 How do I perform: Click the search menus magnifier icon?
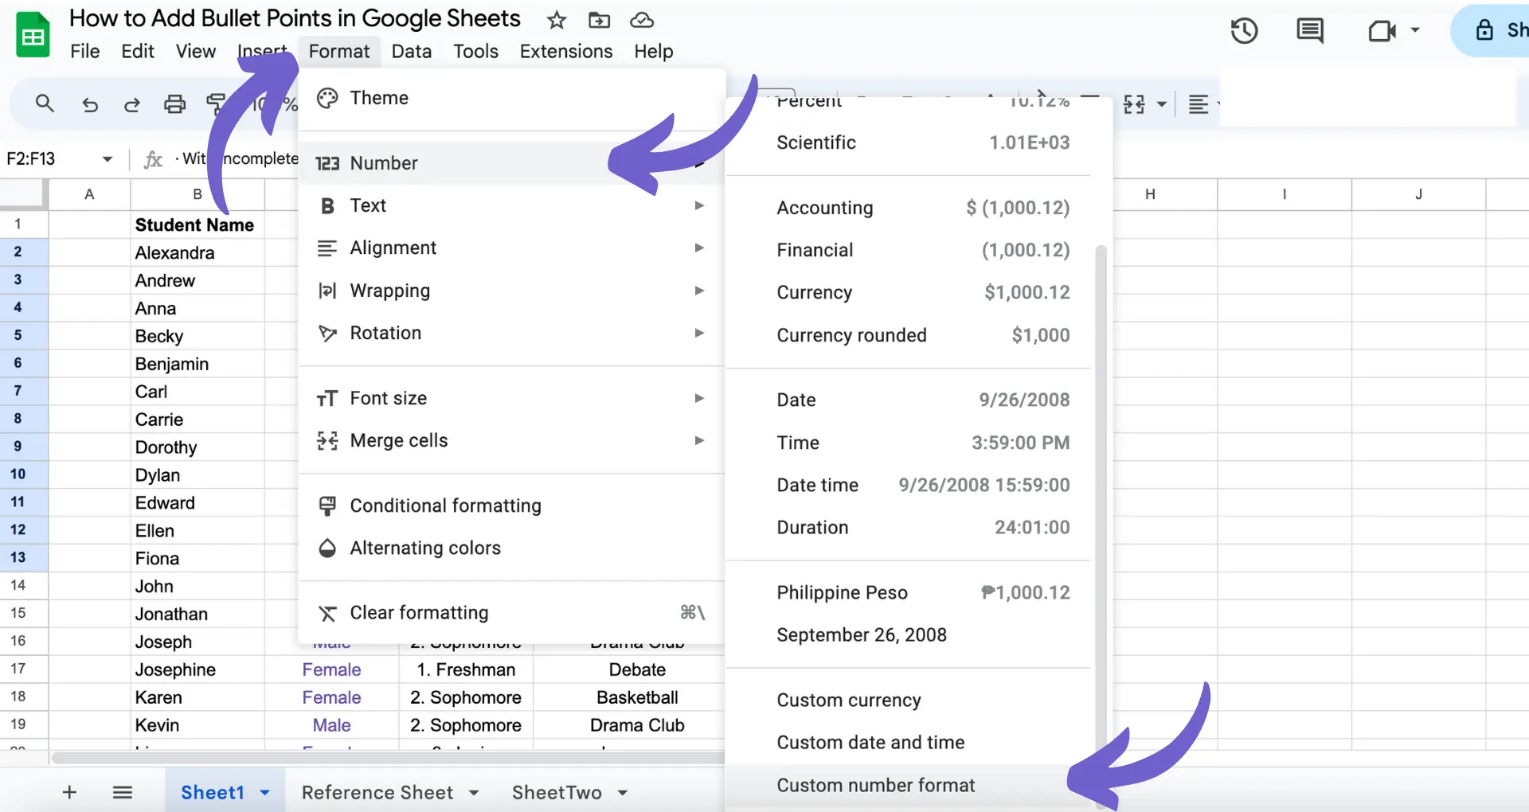(45, 103)
